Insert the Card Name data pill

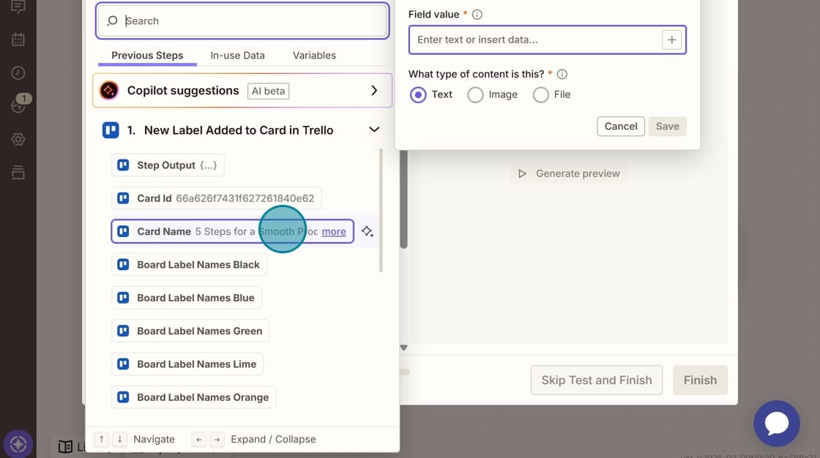[232, 231]
